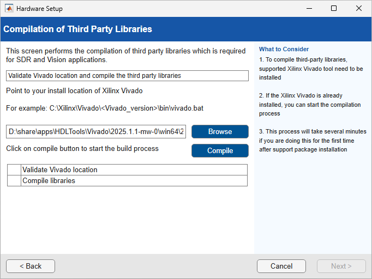Click 'Click on compile button' instruction text
372x279 pixels.
point(82,149)
